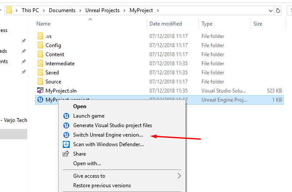Click the .vs folder icon
Screen dimensions: 292x192
[40, 36]
